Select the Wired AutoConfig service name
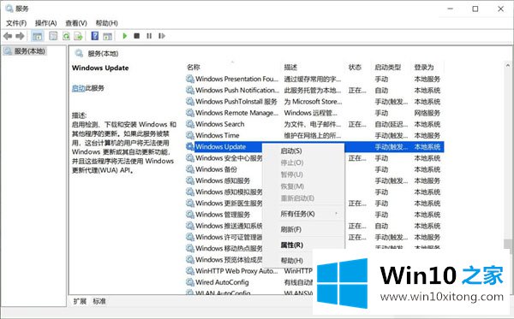This screenshot has height=319, width=514. pyautogui.click(x=222, y=282)
